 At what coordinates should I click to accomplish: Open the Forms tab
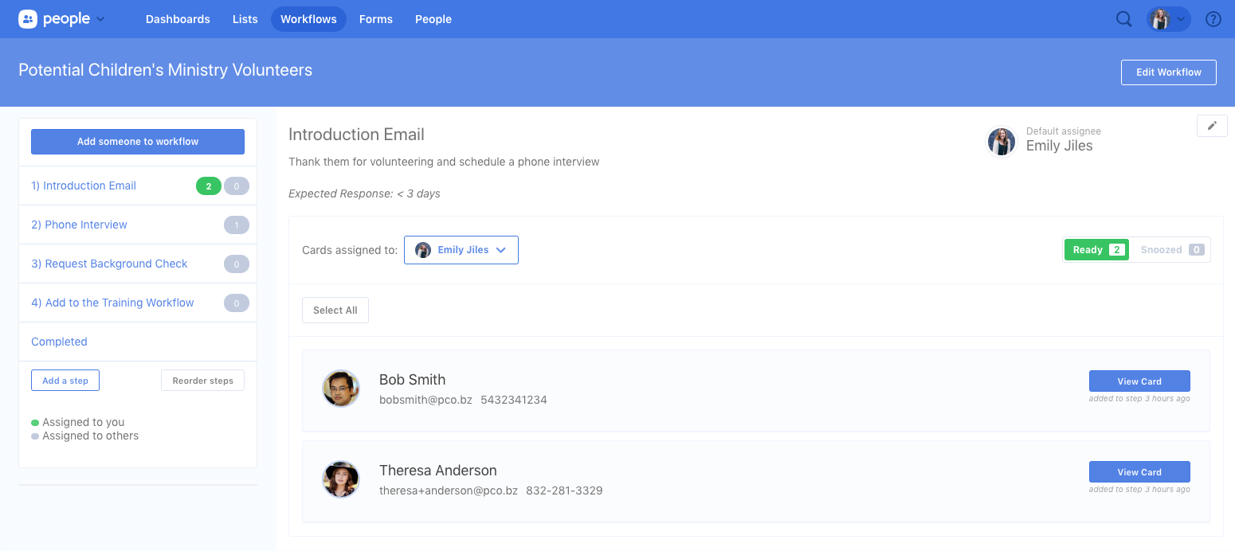pos(375,19)
